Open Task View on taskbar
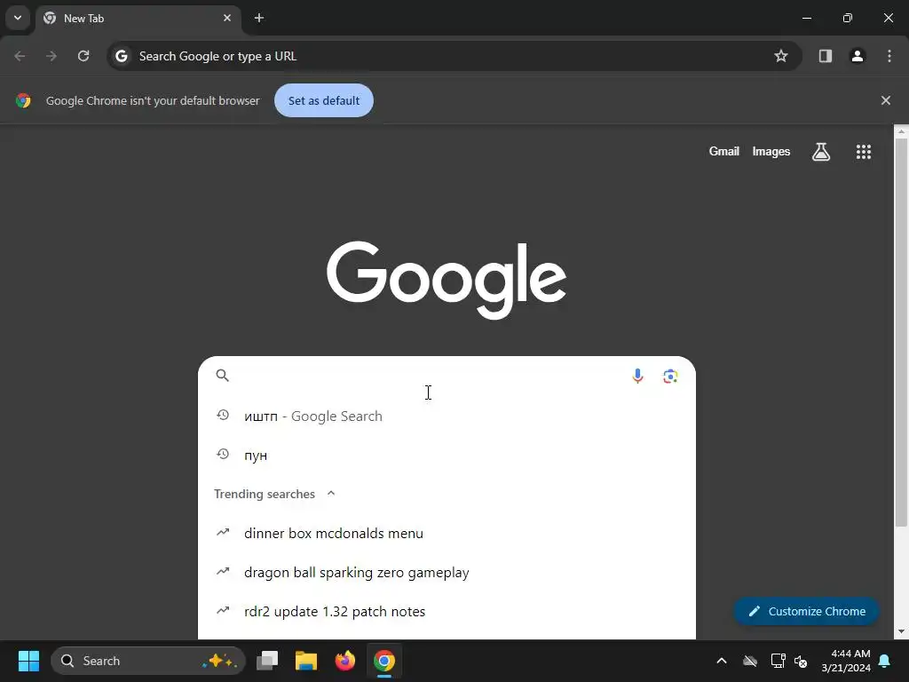The width and height of the screenshot is (909, 682). coord(267,661)
